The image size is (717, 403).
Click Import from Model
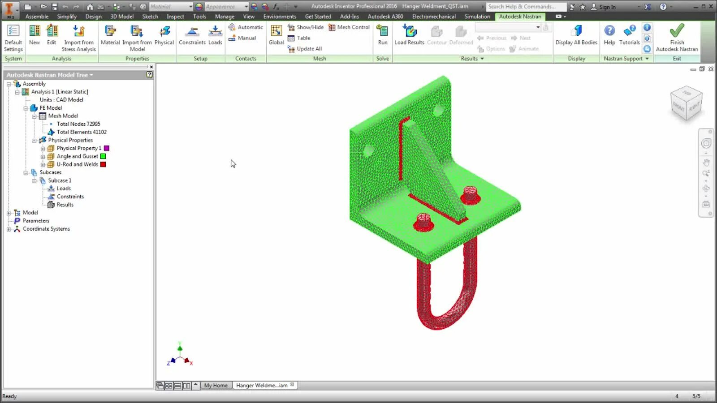click(137, 38)
